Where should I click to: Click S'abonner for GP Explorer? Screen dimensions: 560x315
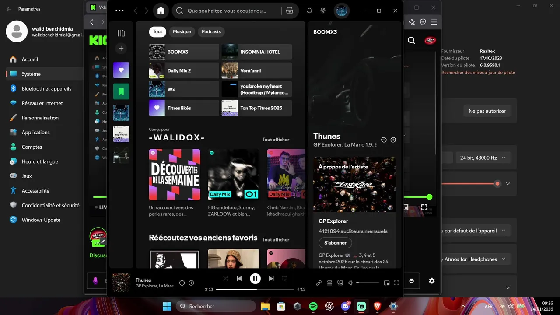point(335,243)
